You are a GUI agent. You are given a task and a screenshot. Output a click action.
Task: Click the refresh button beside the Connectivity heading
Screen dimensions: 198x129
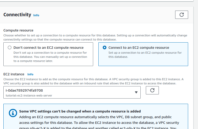coord(181,15)
